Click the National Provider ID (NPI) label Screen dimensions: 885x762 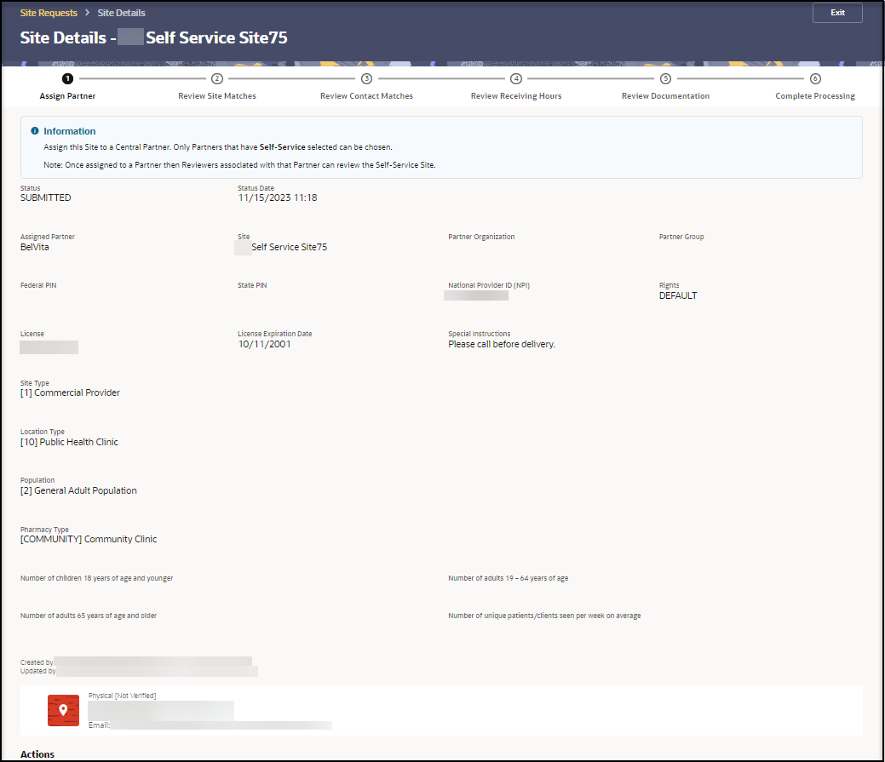[489, 285]
